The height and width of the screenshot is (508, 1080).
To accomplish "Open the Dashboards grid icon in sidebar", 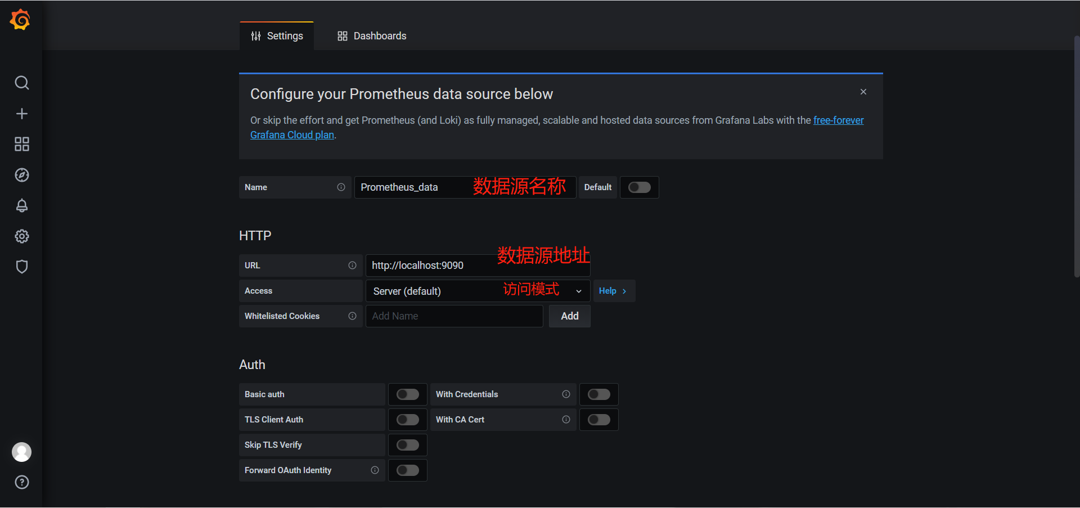I will click(x=21, y=144).
